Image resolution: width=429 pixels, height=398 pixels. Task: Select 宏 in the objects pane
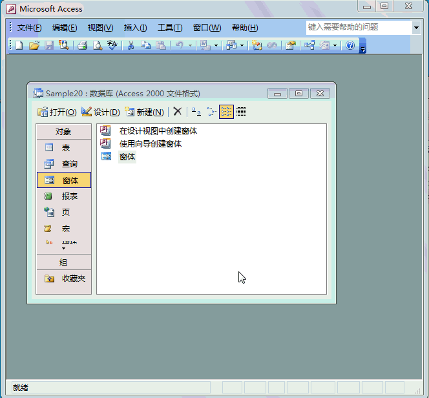(x=64, y=229)
